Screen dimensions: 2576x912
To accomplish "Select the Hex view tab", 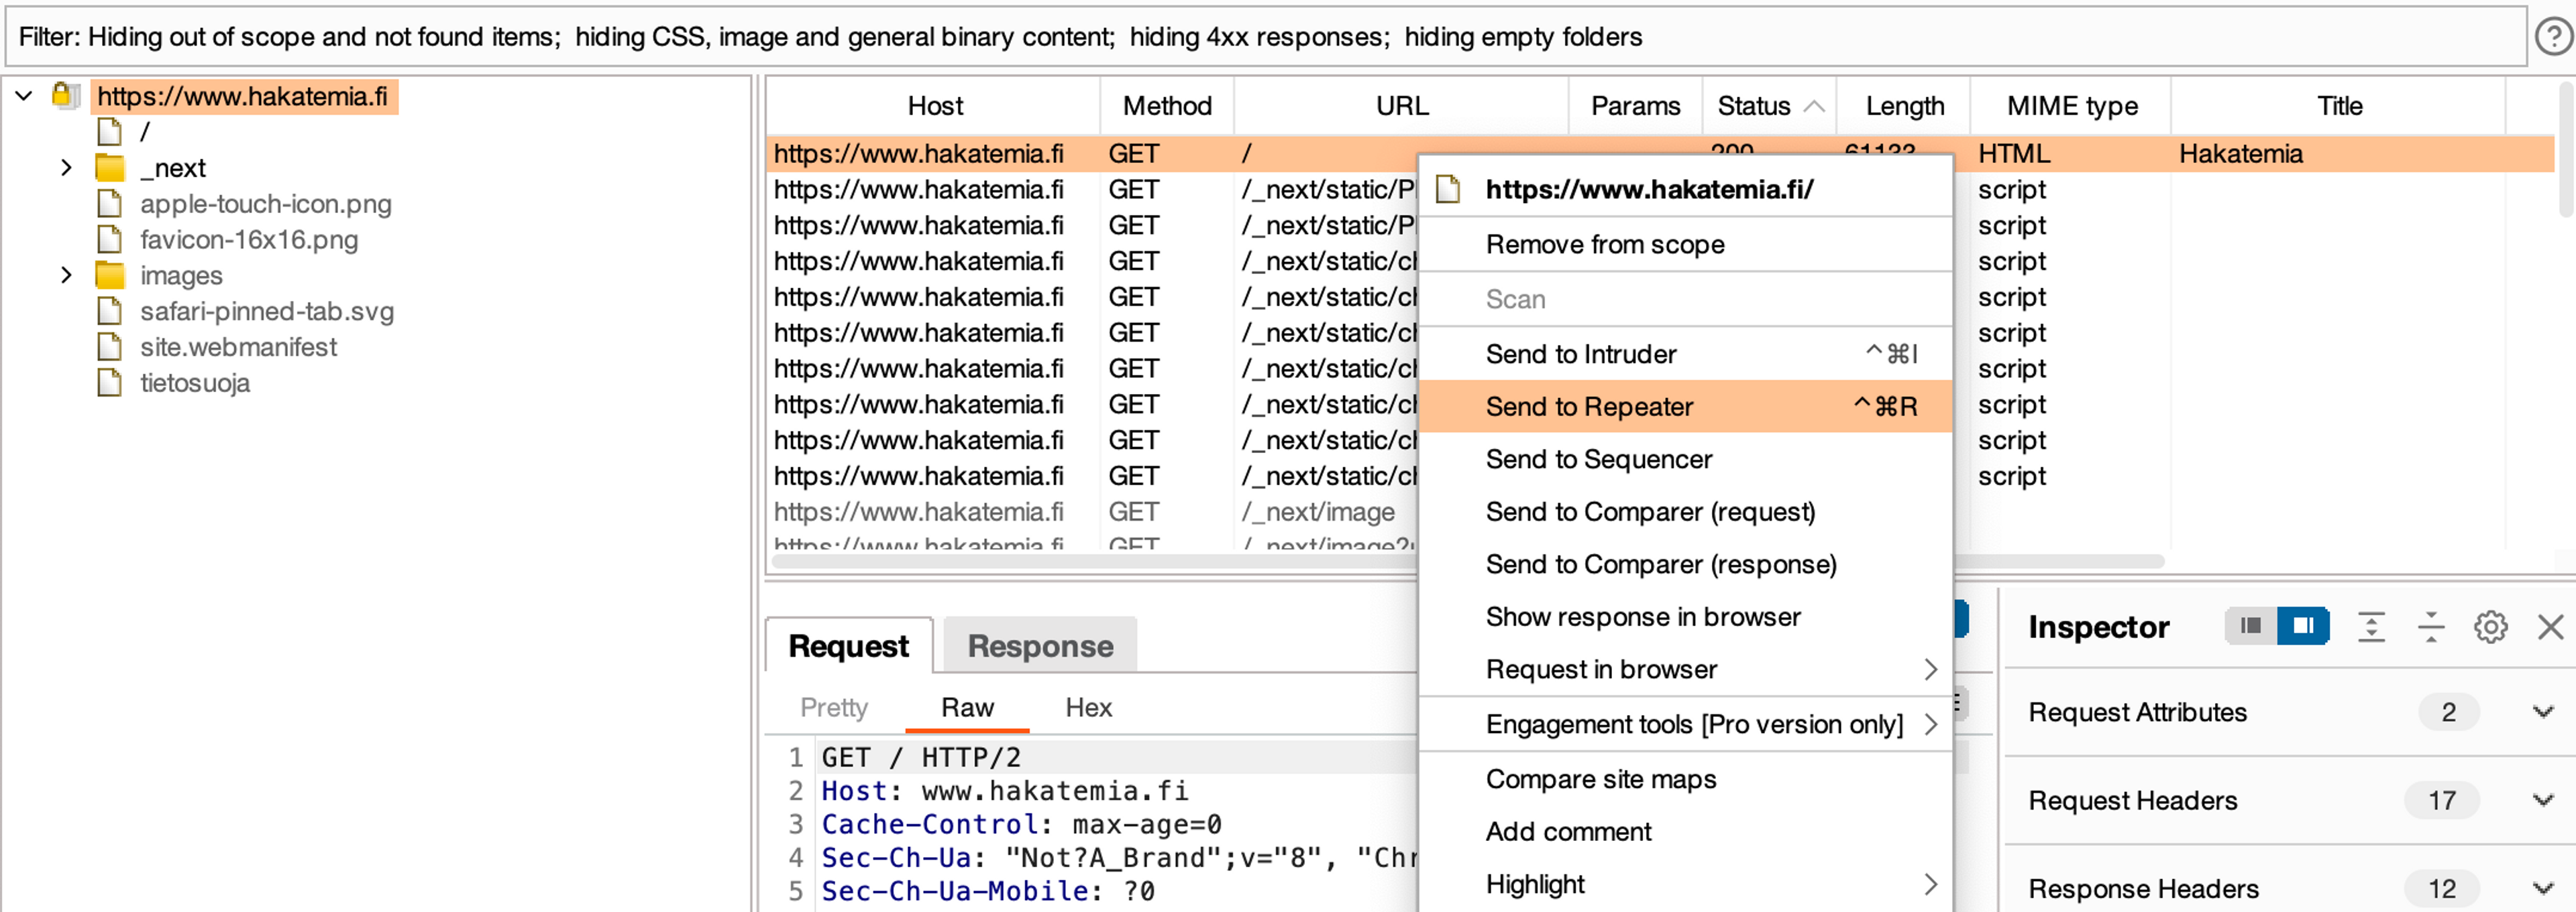I will (1088, 708).
